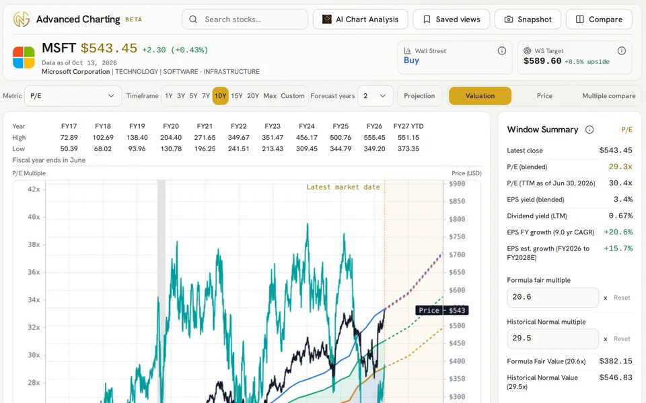Edit the Formula fair multiple 20.6 field
646x403 pixels.
[x=552, y=298]
